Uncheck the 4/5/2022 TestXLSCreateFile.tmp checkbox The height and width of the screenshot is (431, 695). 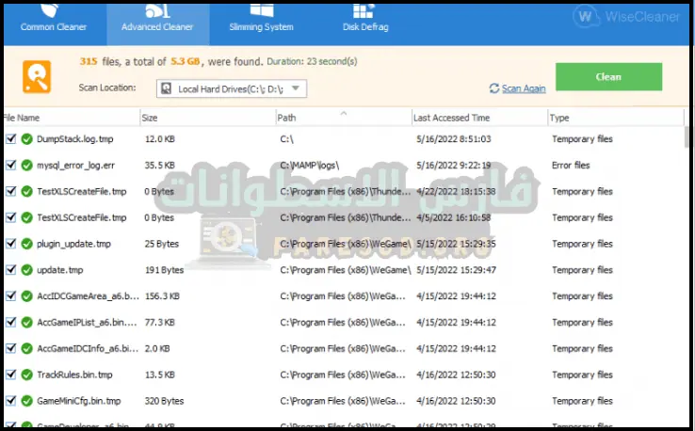[x=10, y=217]
